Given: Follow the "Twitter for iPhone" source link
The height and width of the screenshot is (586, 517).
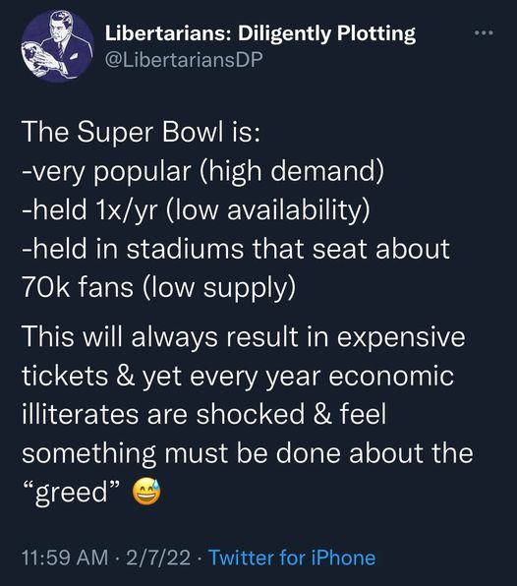Looking at the screenshot, I should 292,557.
